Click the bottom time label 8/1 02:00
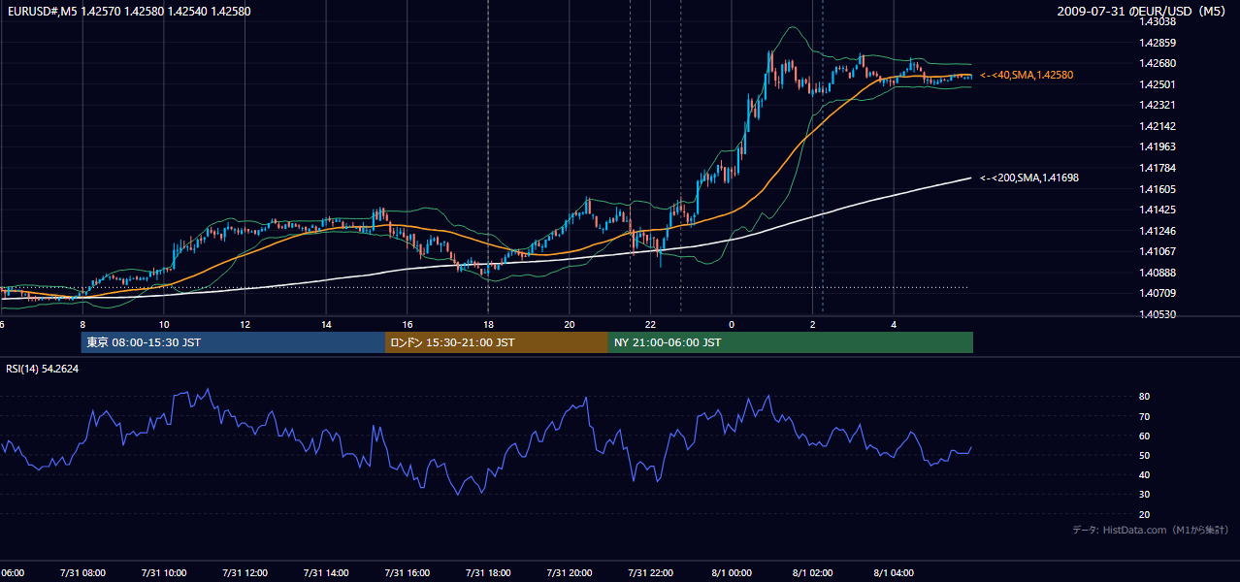This screenshot has height=582, width=1240. point(813,573)
